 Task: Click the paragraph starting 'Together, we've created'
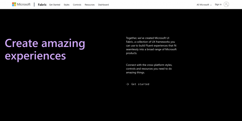click(x=151, y=46)
